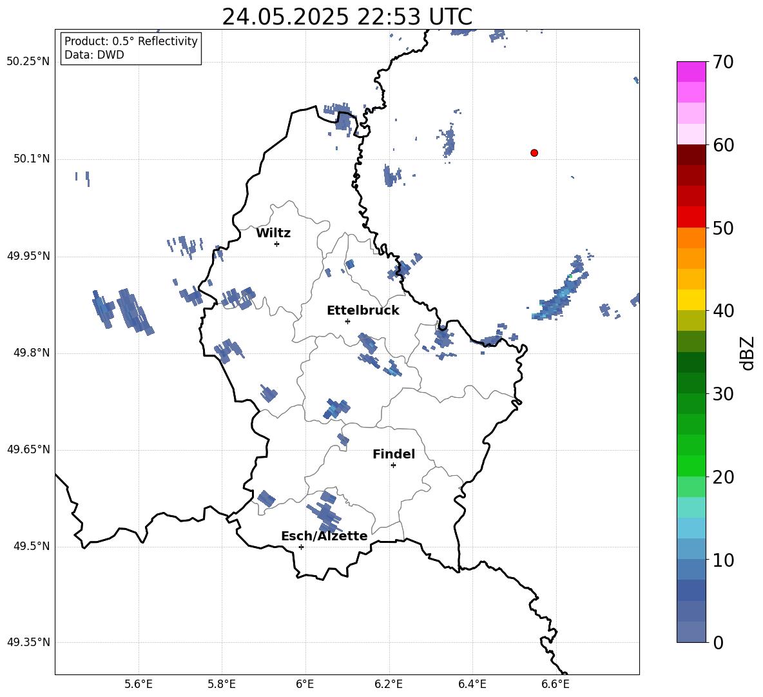
Task: Click the 6.2°E longitude label
Action: click(389, 684)
